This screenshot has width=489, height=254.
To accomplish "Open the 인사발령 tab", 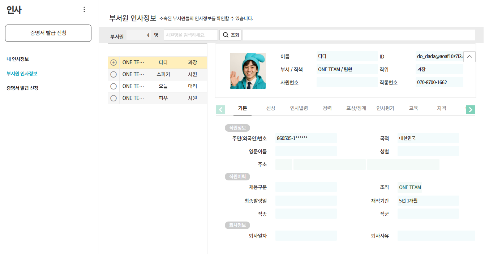I will (299, 108).
